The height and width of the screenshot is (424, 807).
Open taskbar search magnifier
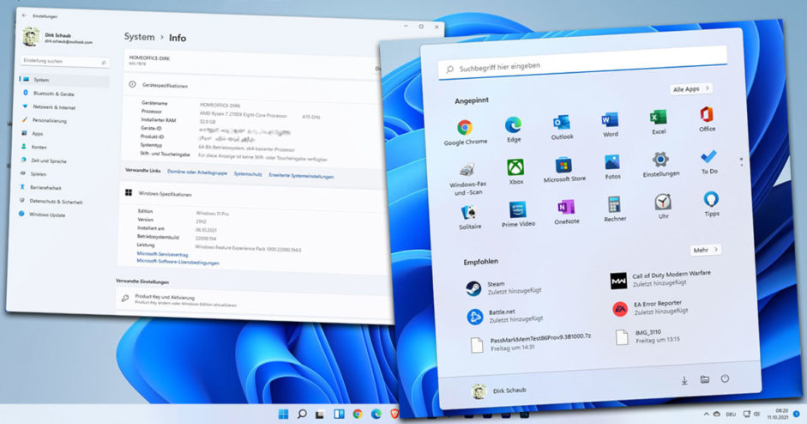(x=302, y=415)
